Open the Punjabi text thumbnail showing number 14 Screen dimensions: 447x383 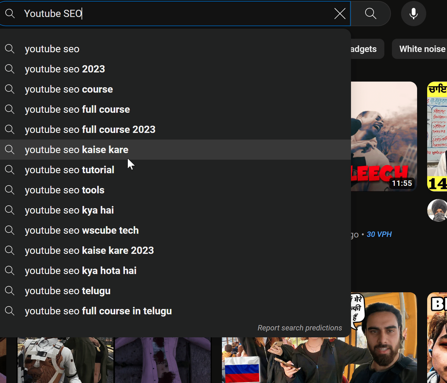click(x=437, y=136)
